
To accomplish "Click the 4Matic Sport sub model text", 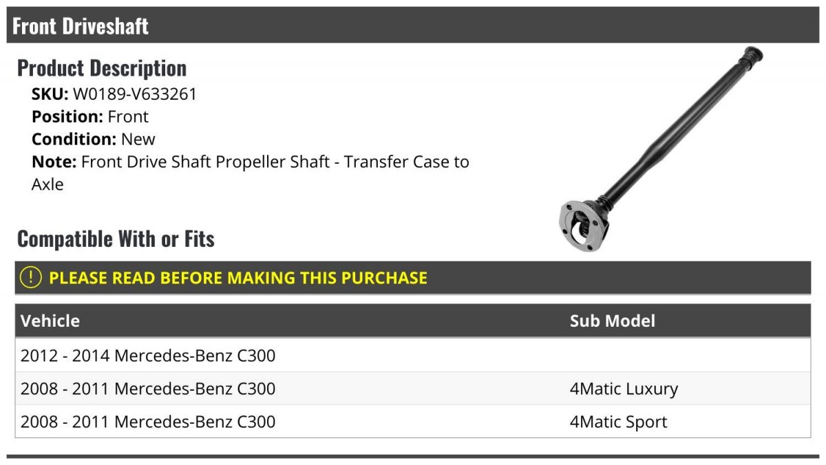I will 618,422.
